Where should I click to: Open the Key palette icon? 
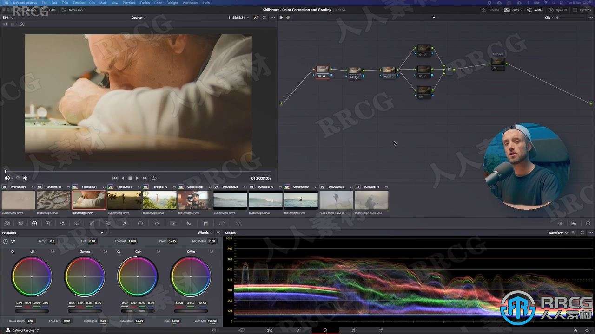click(205, 223)
